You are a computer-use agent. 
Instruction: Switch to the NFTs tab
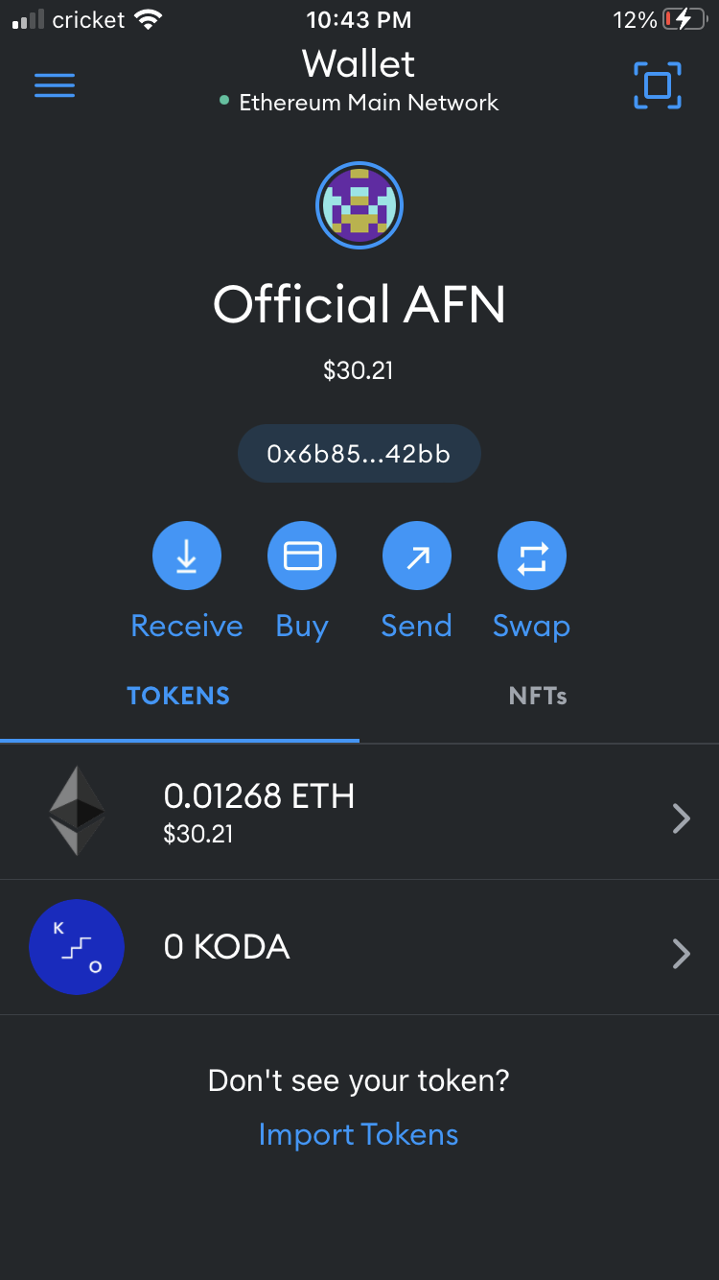(x=538, y=696)
